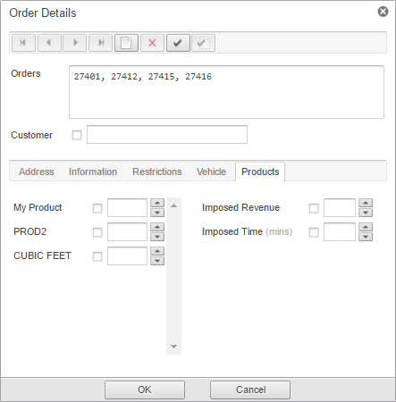The width and height of the screenshot is (396, 402).
Task: Decrease the CUBIC FEET value spinner
Action: pyautogui.click(x=157, y=261)
